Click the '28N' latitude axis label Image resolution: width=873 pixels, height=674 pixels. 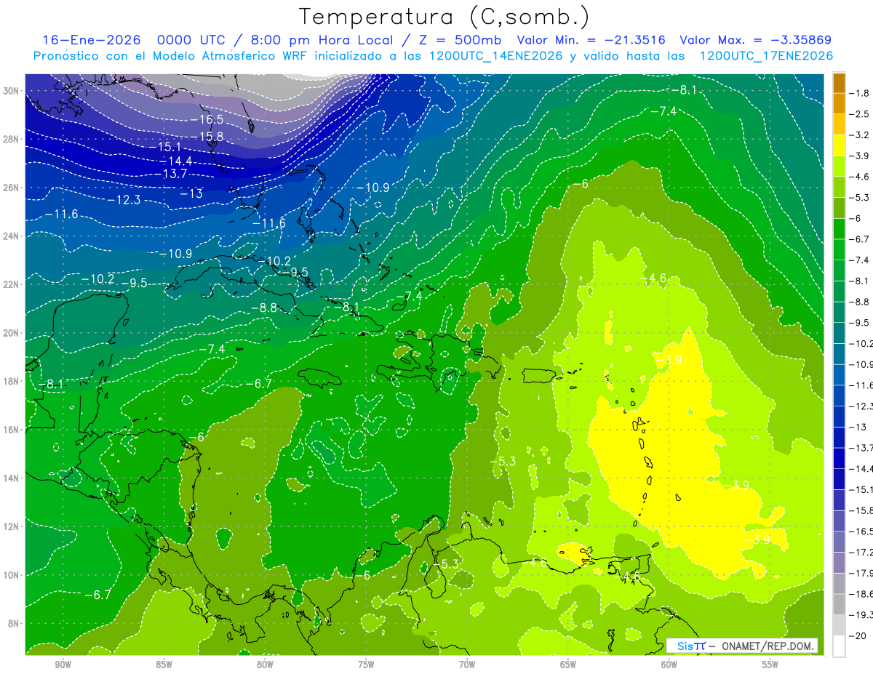12,139
